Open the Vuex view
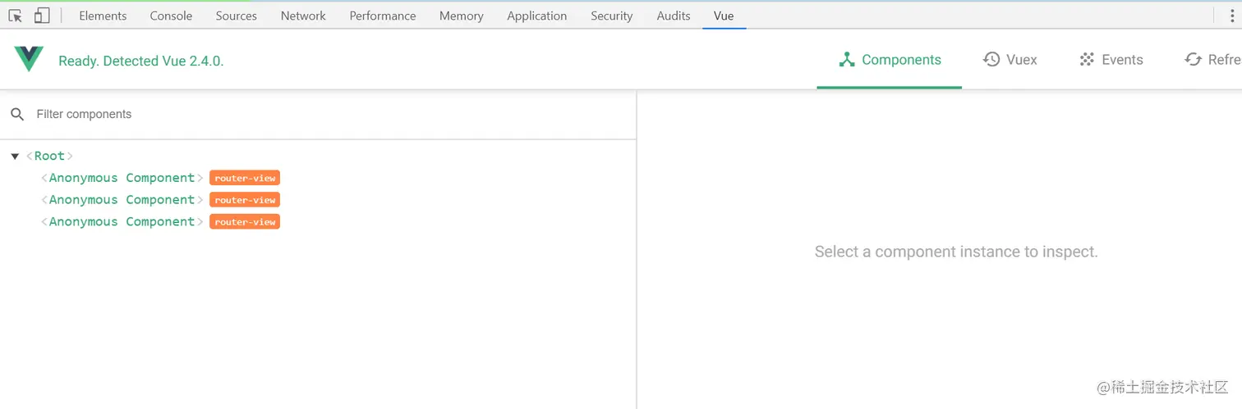 tap(1010, 60)
